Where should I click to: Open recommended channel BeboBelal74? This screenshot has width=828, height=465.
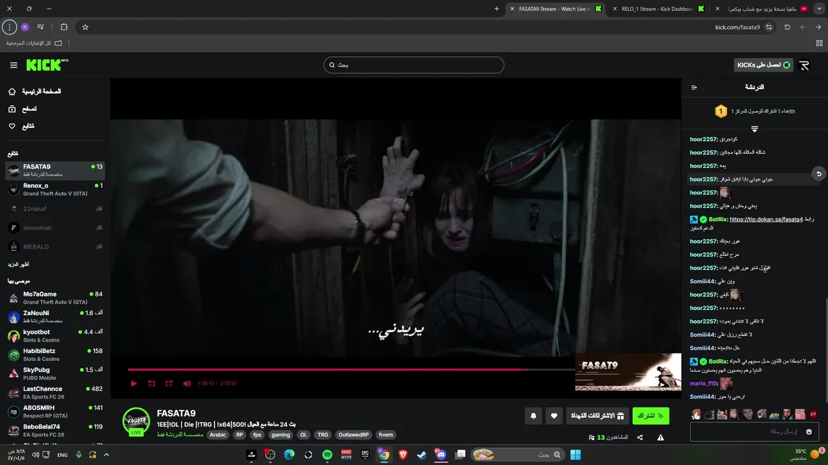pyautogui.click(x=55, y=430)
